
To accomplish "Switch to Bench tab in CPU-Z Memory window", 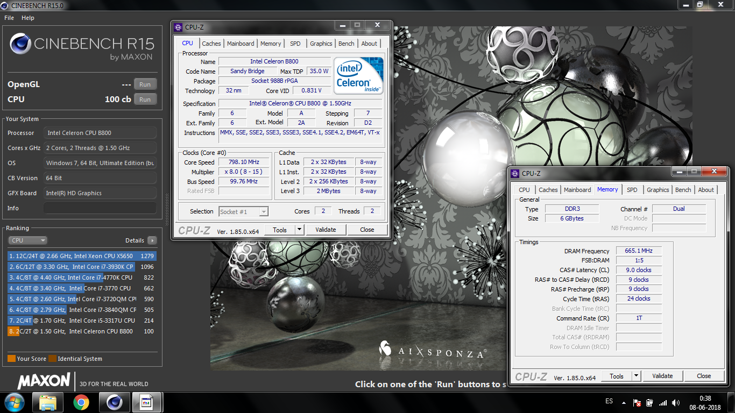I will coord(683,190).
